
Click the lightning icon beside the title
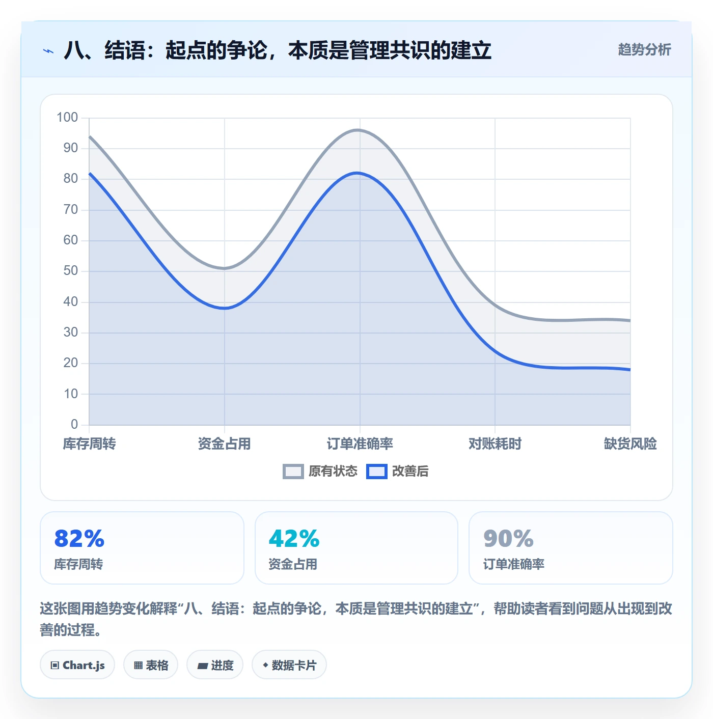click(x=48, y=51)
